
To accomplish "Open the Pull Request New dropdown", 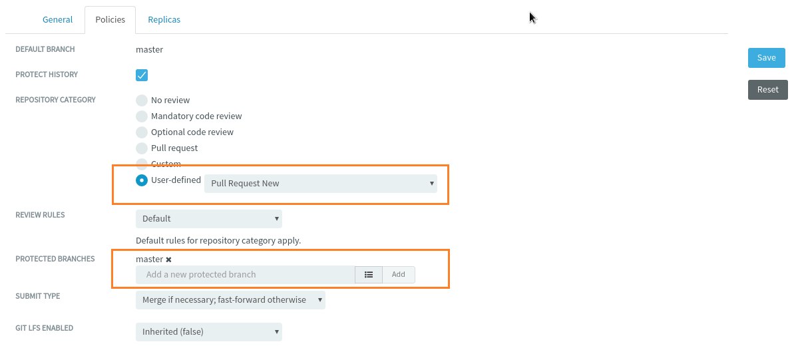I will pos(321,184).
